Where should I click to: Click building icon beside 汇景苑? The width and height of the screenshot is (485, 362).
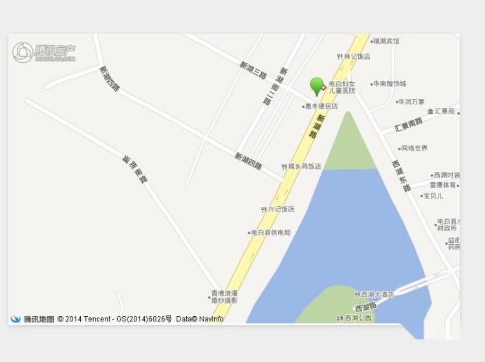[431, 111]
